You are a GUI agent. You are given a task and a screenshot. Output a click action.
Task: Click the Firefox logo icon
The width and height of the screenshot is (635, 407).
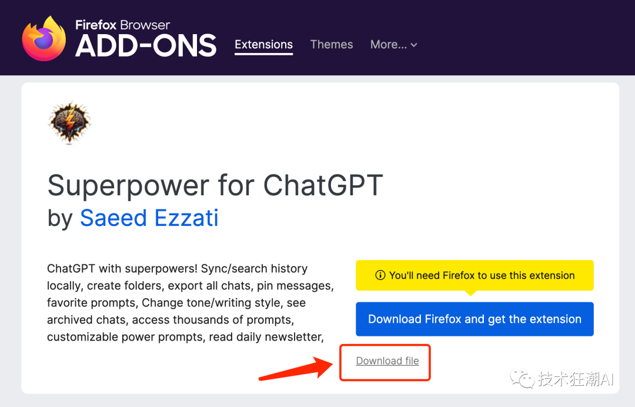pos(44,38)
